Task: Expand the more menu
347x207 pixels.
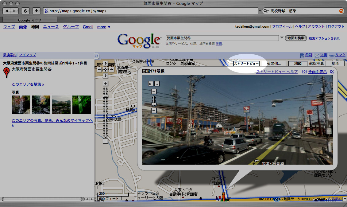Action: [104, 27]
